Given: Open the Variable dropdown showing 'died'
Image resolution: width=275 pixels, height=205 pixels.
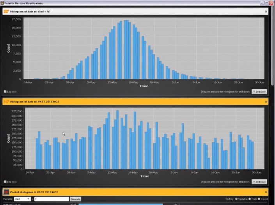Looking at the screenshot, I should (x=23, y=199).
